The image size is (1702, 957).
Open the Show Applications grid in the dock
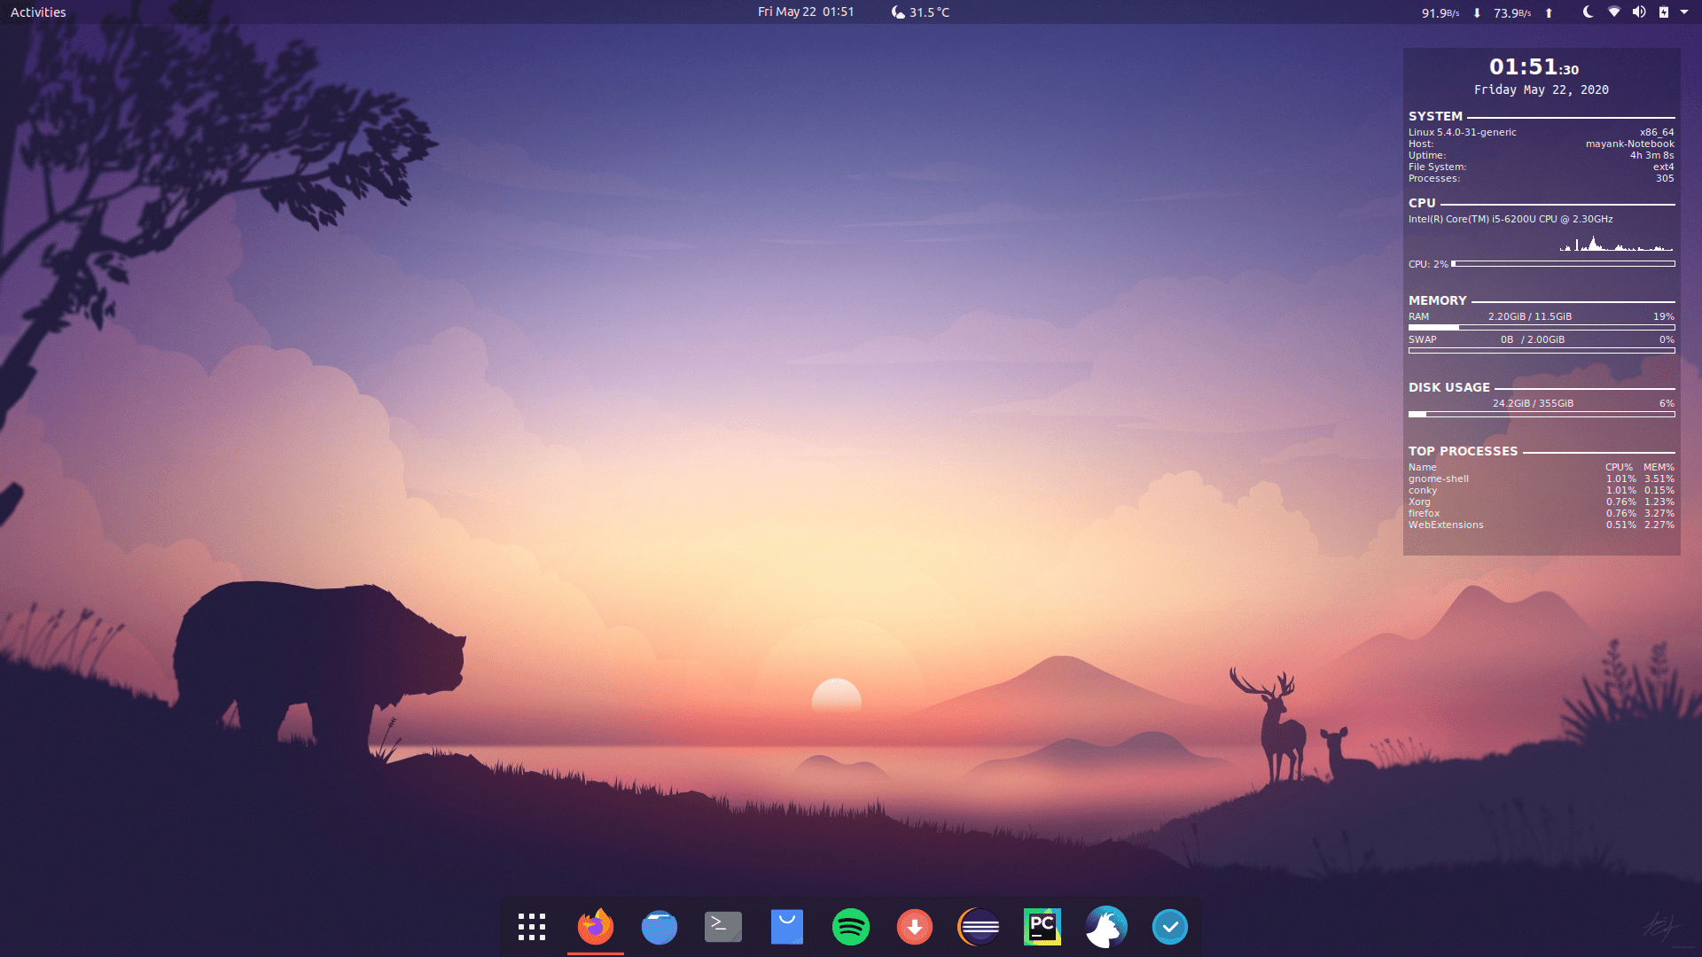point(532,927)
